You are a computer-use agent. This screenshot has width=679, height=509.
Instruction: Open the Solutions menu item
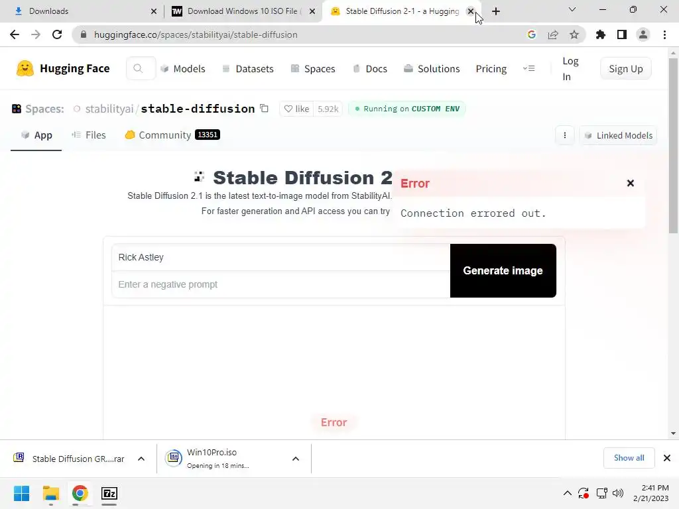click(432, 68)
